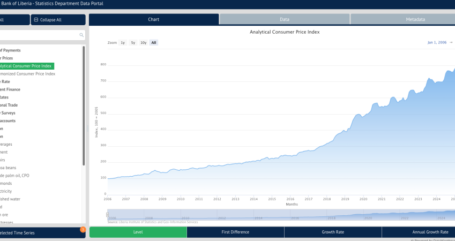
Task: Select the Crude palm oil, CPO series
Action: (14, 176)
